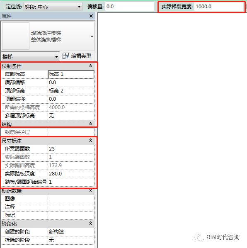
Task: Click the 创建的阶段 label
Action: (17, 232)
